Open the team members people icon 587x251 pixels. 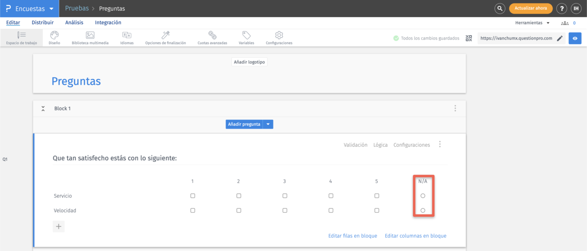point(565,23)
